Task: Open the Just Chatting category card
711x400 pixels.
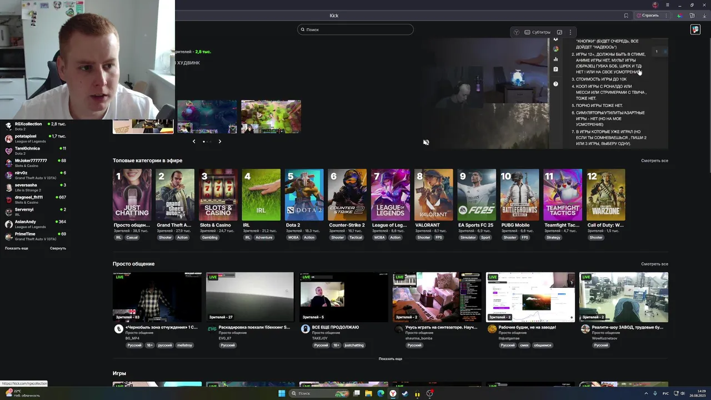Action: click(x=132, y=195)
